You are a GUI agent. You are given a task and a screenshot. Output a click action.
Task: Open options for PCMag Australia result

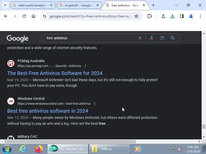[x=85, y=66]
